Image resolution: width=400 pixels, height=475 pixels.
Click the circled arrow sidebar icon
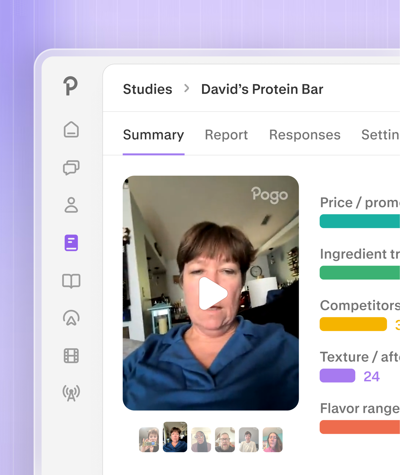point(71,318)
